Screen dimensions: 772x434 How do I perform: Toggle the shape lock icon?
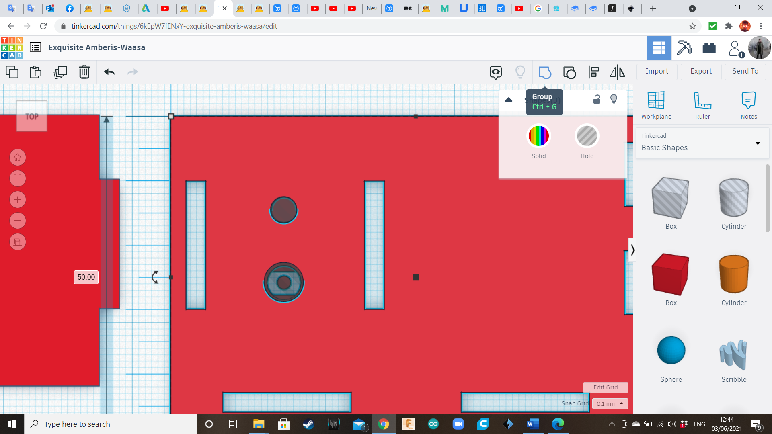tap(597, 99)
